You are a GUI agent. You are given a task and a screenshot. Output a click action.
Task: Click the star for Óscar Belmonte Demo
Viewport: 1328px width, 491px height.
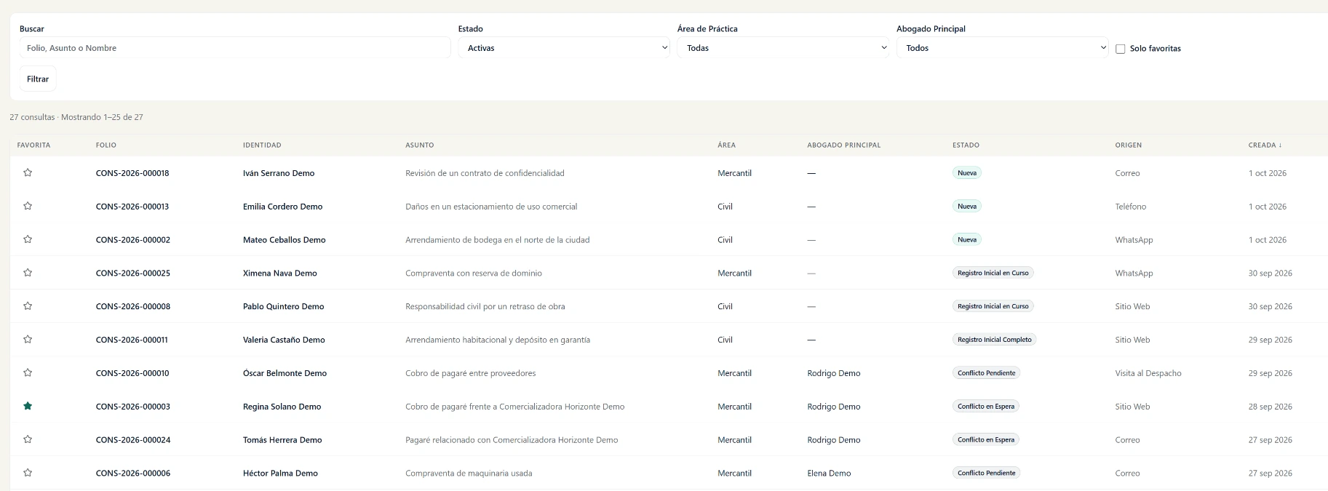[x=28, y=373]
